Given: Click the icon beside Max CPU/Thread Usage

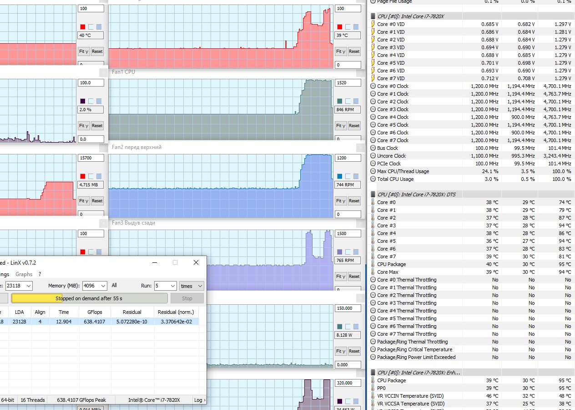Looking at the screenshot, I should (x=373, y=171).
